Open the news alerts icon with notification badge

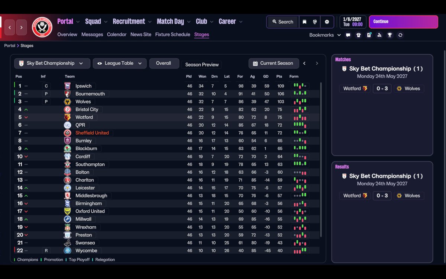(369, 35)
